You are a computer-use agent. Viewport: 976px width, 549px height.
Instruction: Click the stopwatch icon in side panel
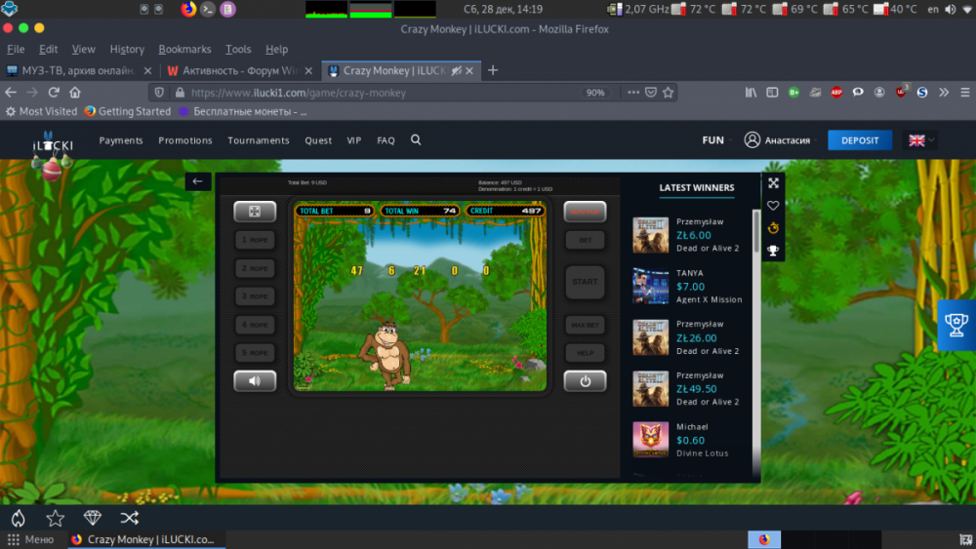[773, 228]
